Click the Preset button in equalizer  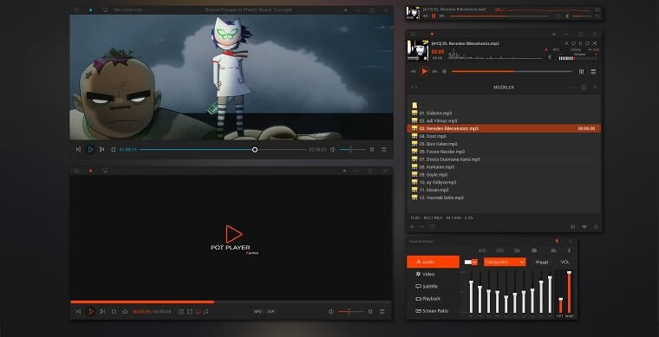tap(542, 262)
